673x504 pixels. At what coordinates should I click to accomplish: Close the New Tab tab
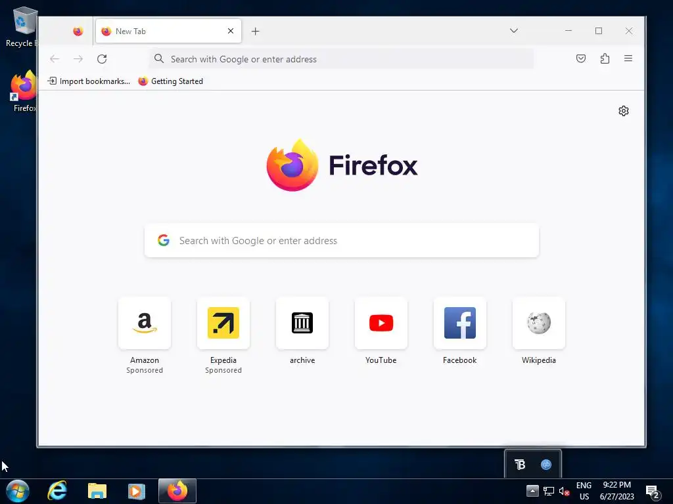(x=231, y=31)
